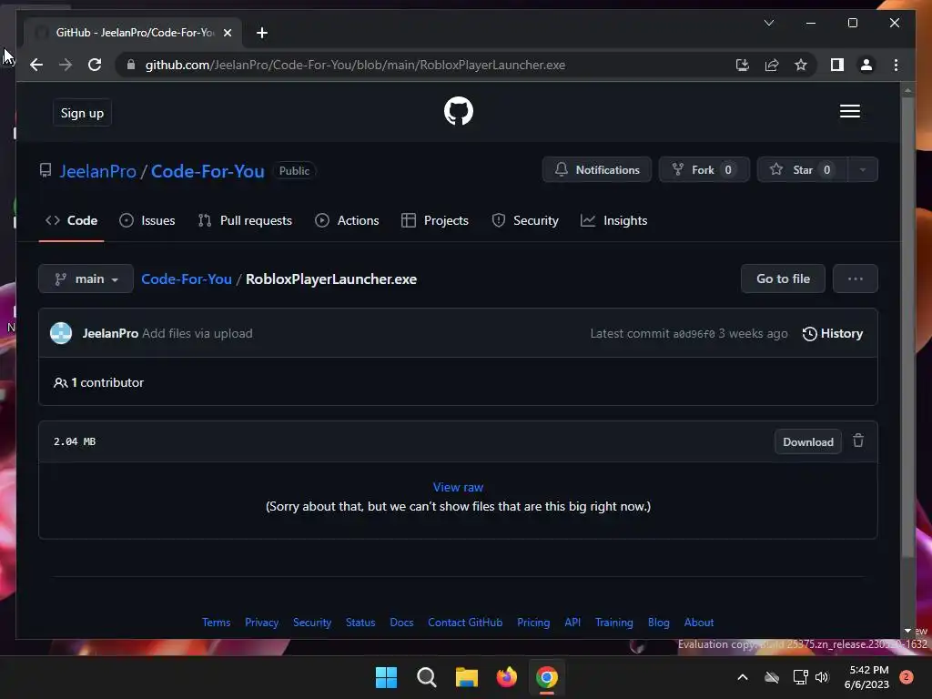The image size is (932, 699).
Task: Open the hamburger navigation menu
Action: 849,111
